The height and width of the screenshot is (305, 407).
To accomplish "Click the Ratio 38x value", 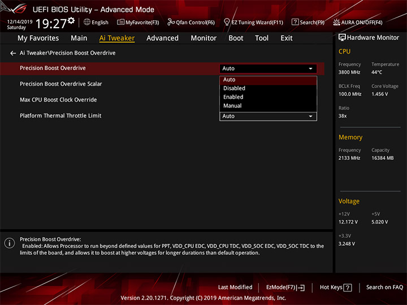I will [x=343, y=116].
